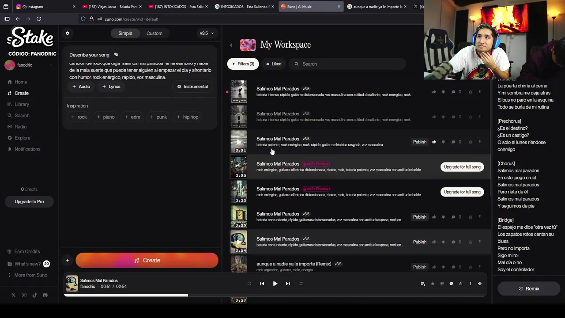
Task: Dislike the playing song in player bar
Action: [442, 284]
